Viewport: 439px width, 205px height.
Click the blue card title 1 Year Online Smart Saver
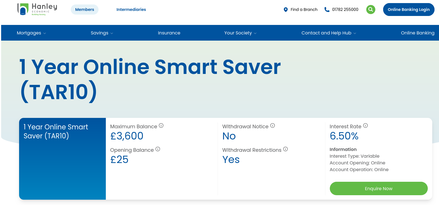pyautogui.click(x=56, y=131)
